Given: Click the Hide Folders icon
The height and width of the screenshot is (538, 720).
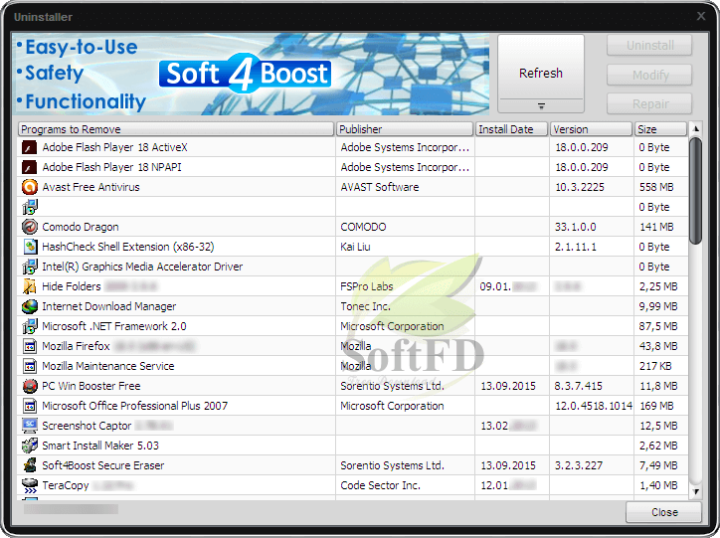Looking at the screenshot, I should (x=30, y=286).
